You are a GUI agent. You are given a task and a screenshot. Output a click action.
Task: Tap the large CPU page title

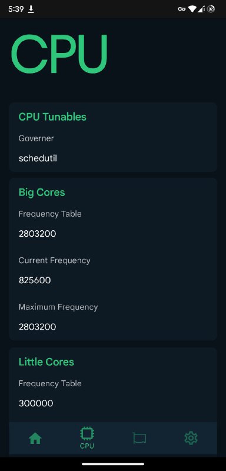click(59, 54)
